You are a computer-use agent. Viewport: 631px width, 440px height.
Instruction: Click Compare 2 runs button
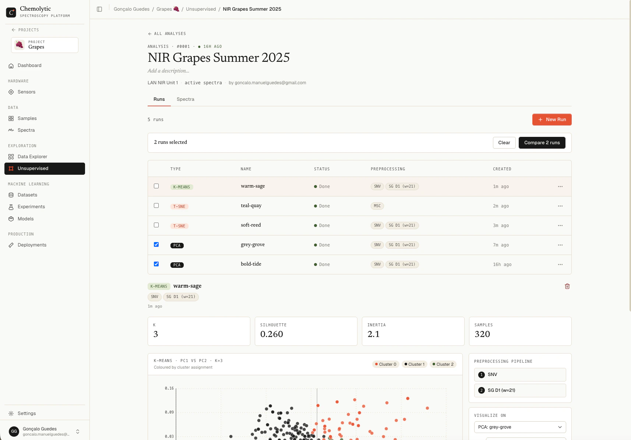tap(542, 143)
